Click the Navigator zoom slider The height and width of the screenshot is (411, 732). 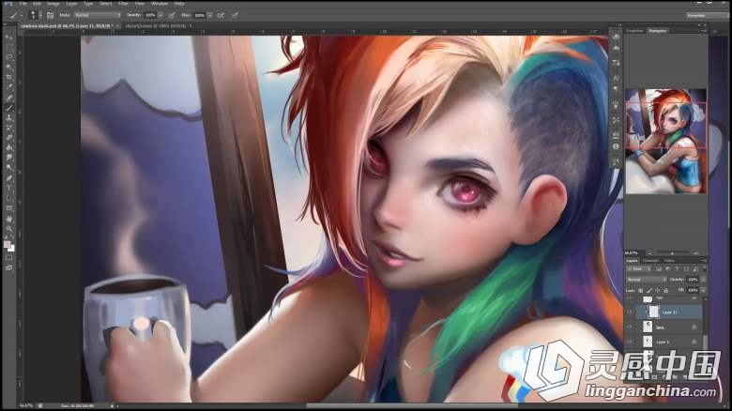(672, 253)
